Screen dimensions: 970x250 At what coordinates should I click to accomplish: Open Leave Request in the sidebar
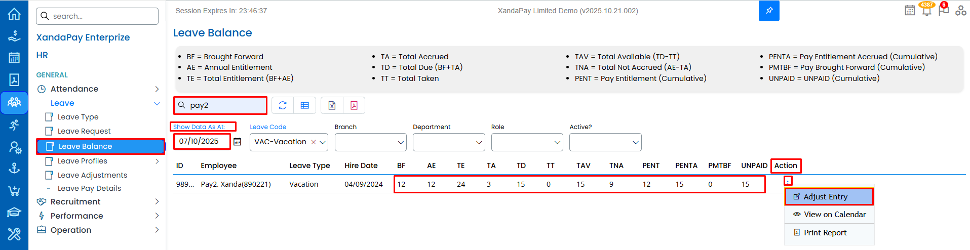click(84, 131)
